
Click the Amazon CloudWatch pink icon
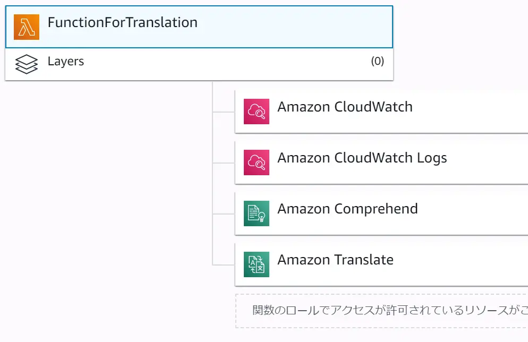[257, 112]
